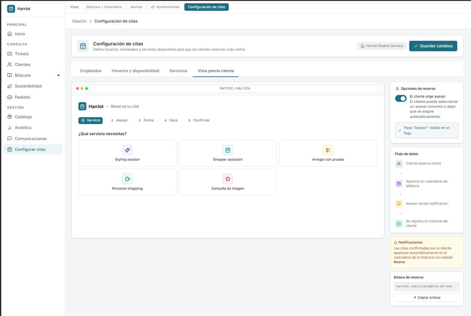This screenshot has height=316, width=471.
Task: Switch view to Sostenibilidad in top bar
Action: pyautogui.click(x=165, y=7)
